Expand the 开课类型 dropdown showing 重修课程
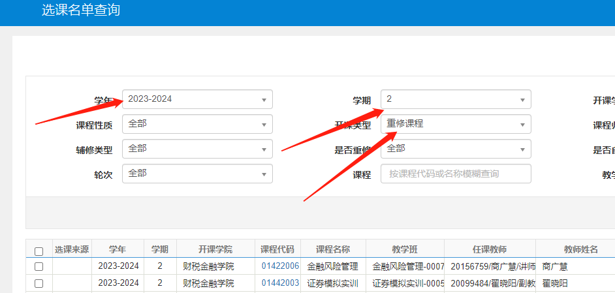Viewport: 615px width, 293px height. pyautogui.click(x=456, y=124)
